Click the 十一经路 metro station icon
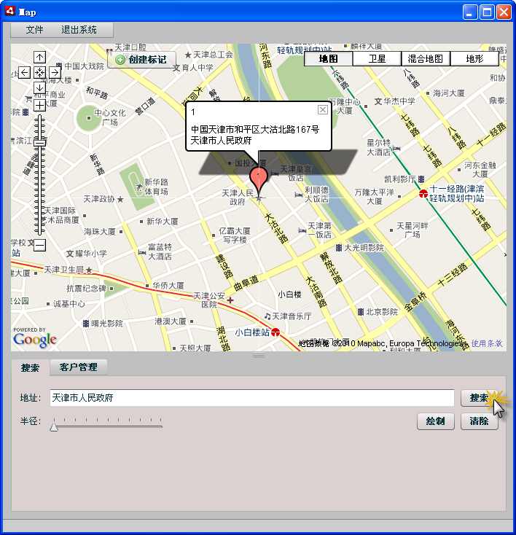Screen dimensions: 516x535 point(423,193)
